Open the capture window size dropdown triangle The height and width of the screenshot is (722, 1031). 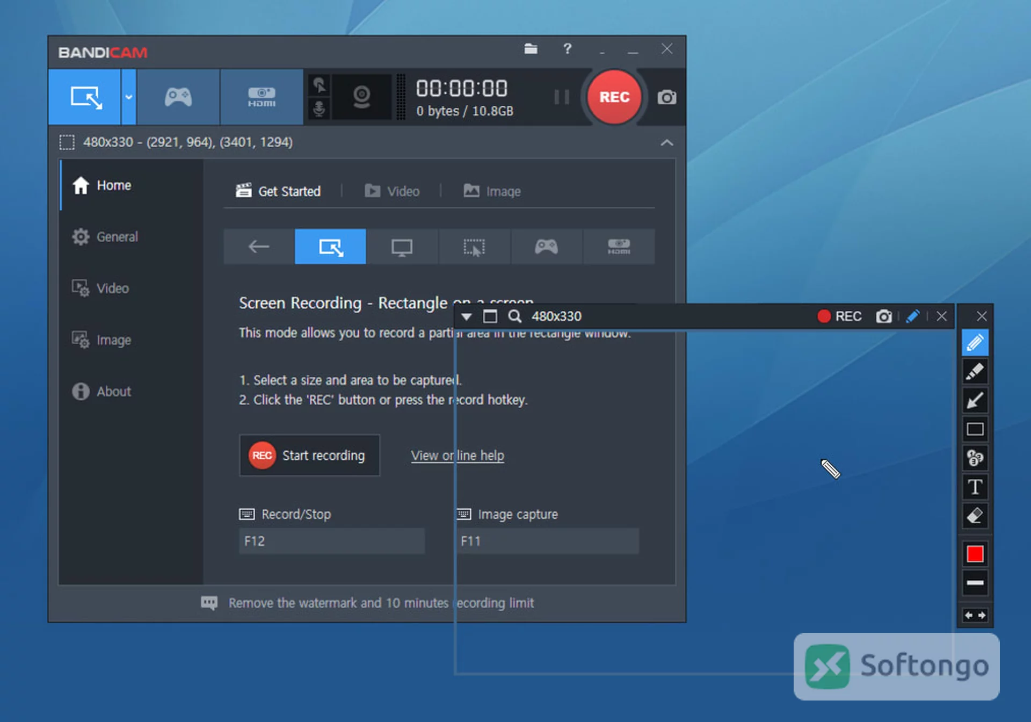(466, 316)
